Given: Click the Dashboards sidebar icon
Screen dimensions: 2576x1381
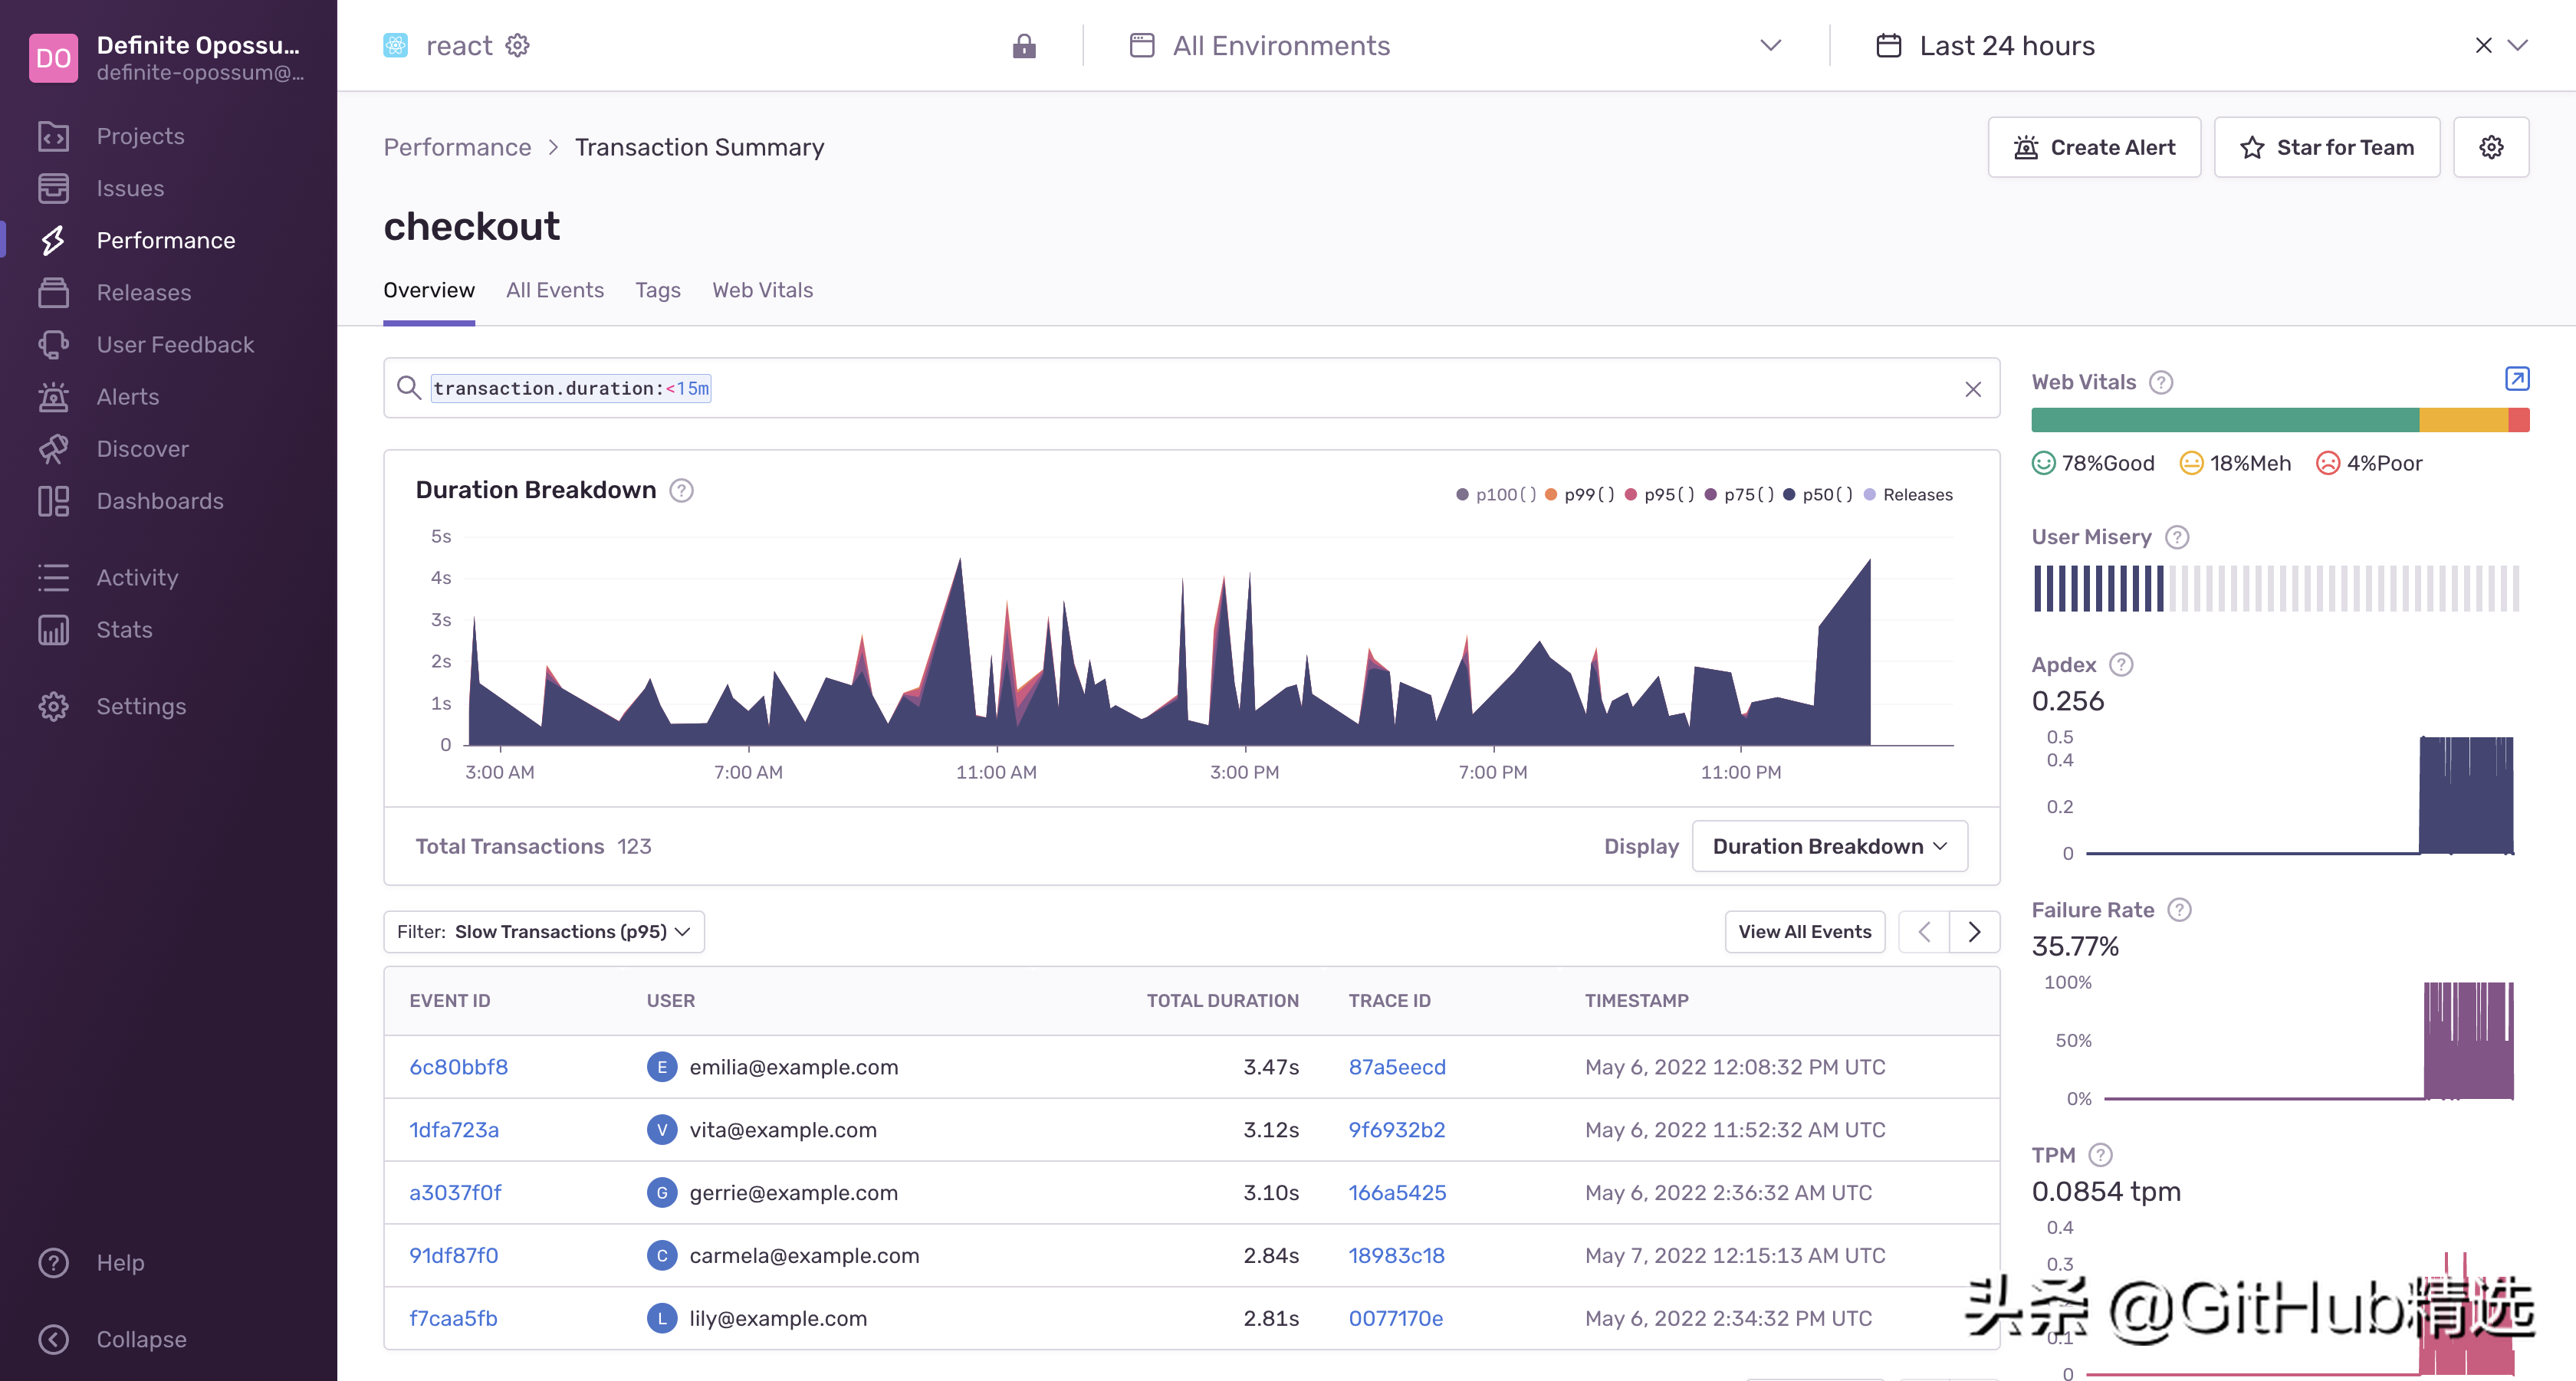Looking at the screenshot, I should pos(53,500).
